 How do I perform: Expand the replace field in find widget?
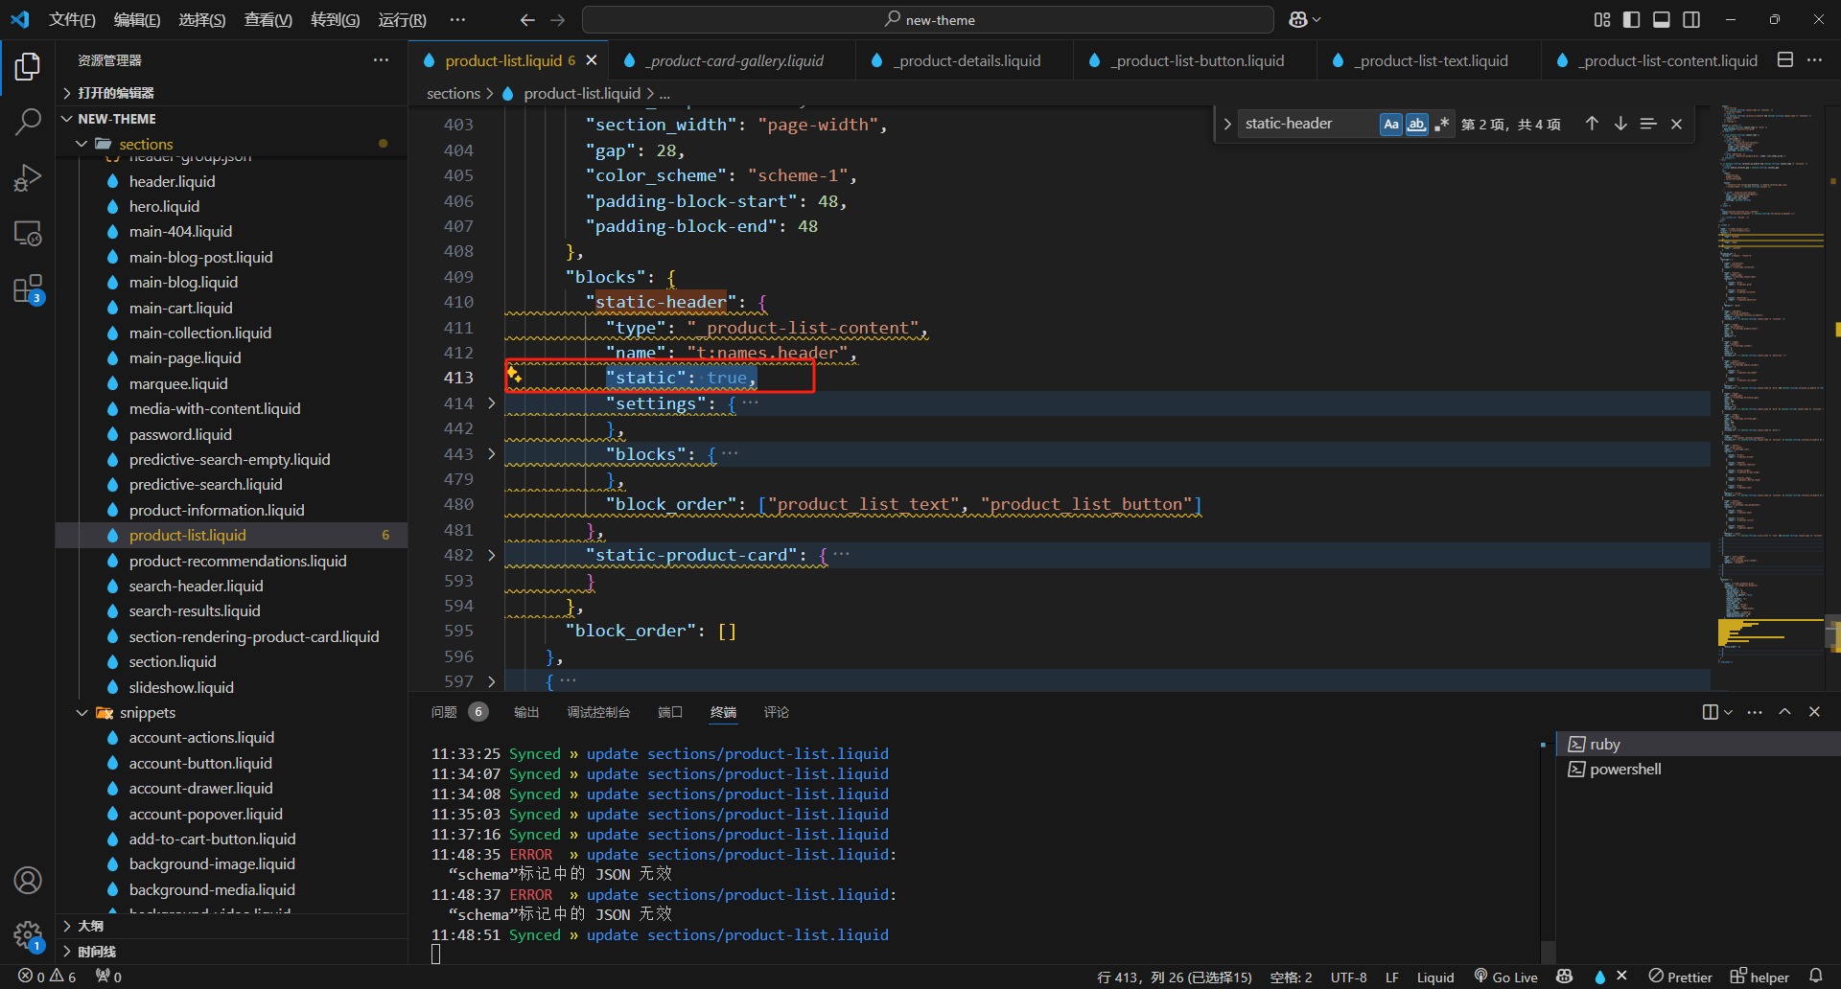[x=1226, y=124]
